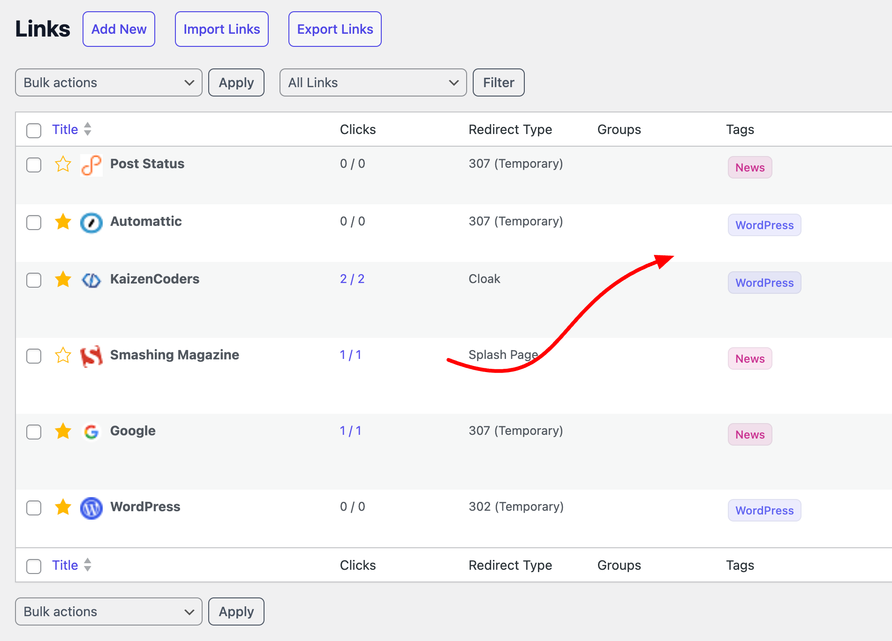892x641 pixels.
Task: Click Post Status 307 (Temporary) text
Action: click(x=516, y=164)
